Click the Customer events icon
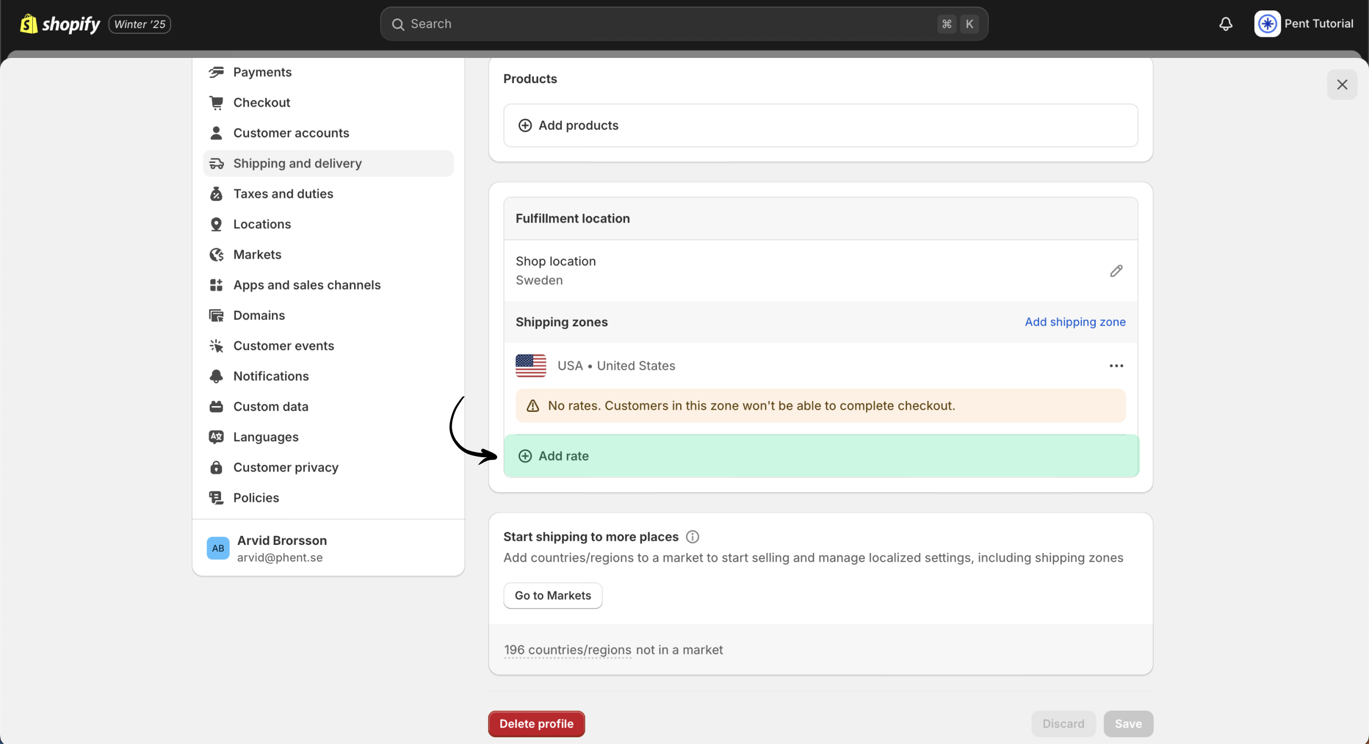The height and width of the screenshot is (744, 1369). click(x=216, y=346)
